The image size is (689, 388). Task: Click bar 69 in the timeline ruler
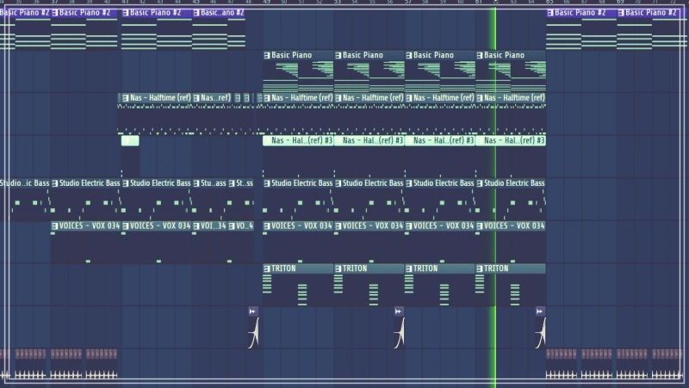[620, 3]
